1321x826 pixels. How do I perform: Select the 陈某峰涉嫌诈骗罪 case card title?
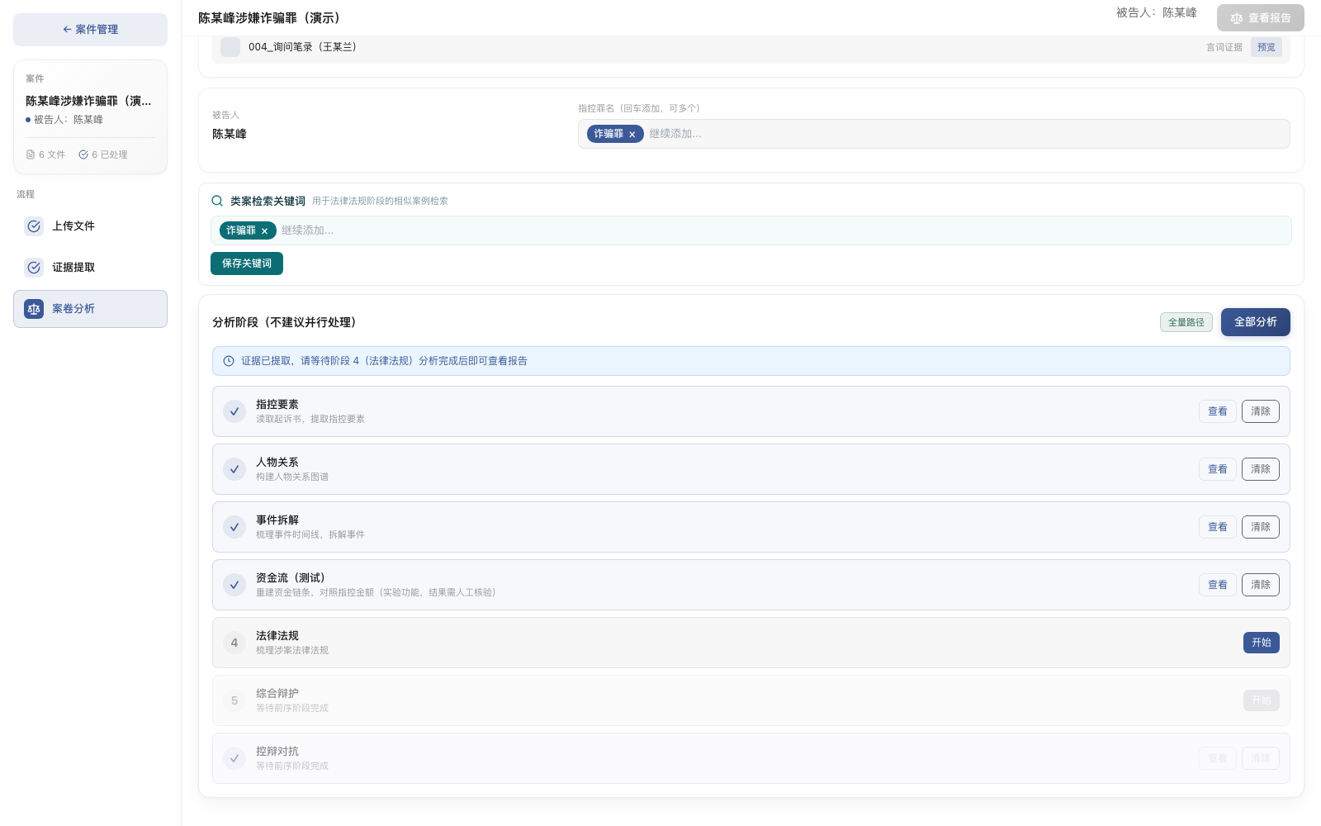[x=88, y=101]
